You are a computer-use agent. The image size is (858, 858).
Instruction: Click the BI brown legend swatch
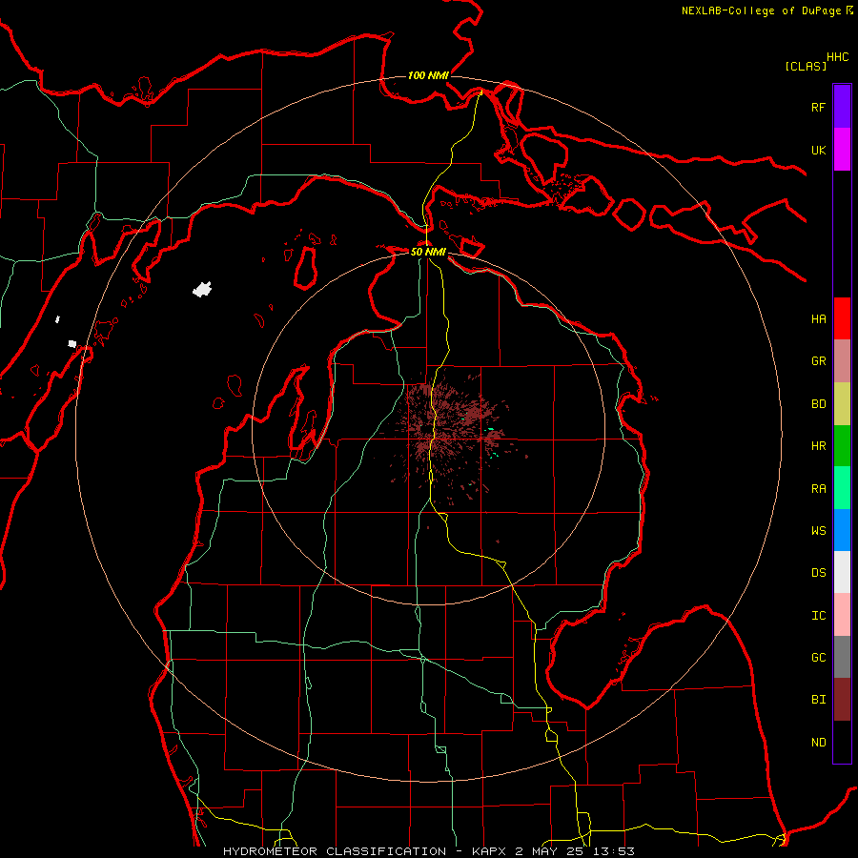842,700
